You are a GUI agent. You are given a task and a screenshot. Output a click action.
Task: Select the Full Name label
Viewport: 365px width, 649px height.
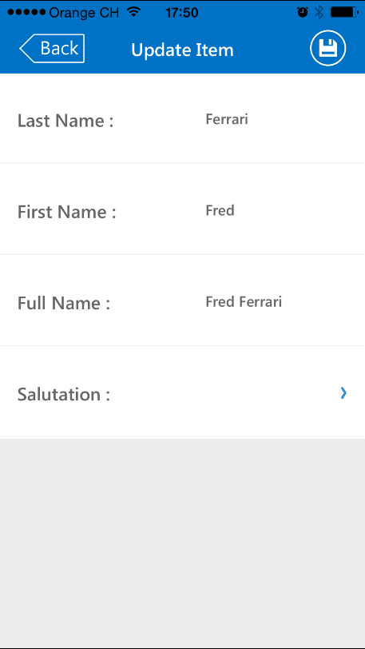click(64, 303)
